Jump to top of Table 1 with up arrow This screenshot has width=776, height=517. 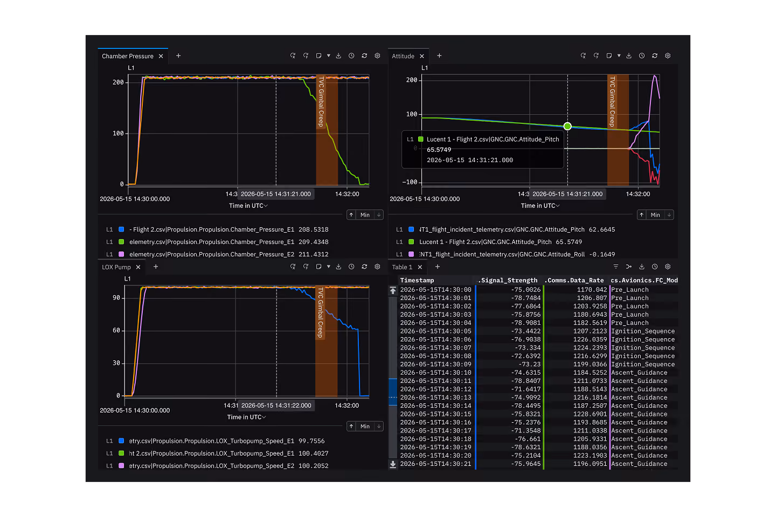[393, 290]
